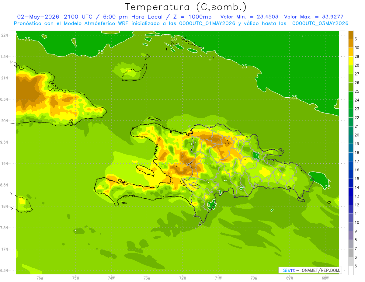Screen dimensions: 365x282
Task: Click the 24 degree green legend swatch
Action: coord(351,96)
